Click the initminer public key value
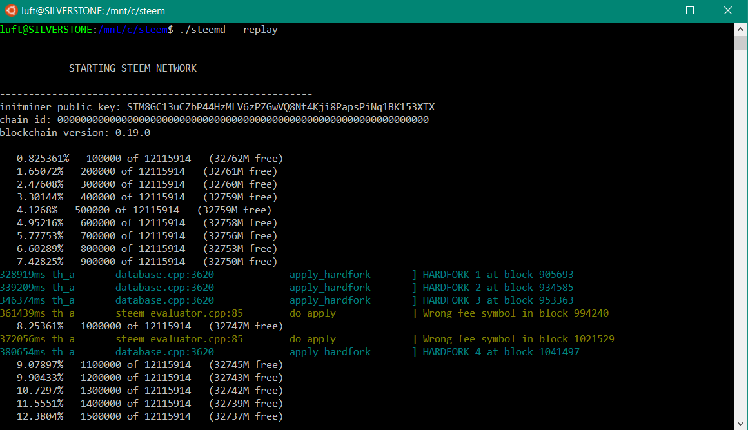The image size is (748, 430). pyautogui.click(x=280, y=107)
